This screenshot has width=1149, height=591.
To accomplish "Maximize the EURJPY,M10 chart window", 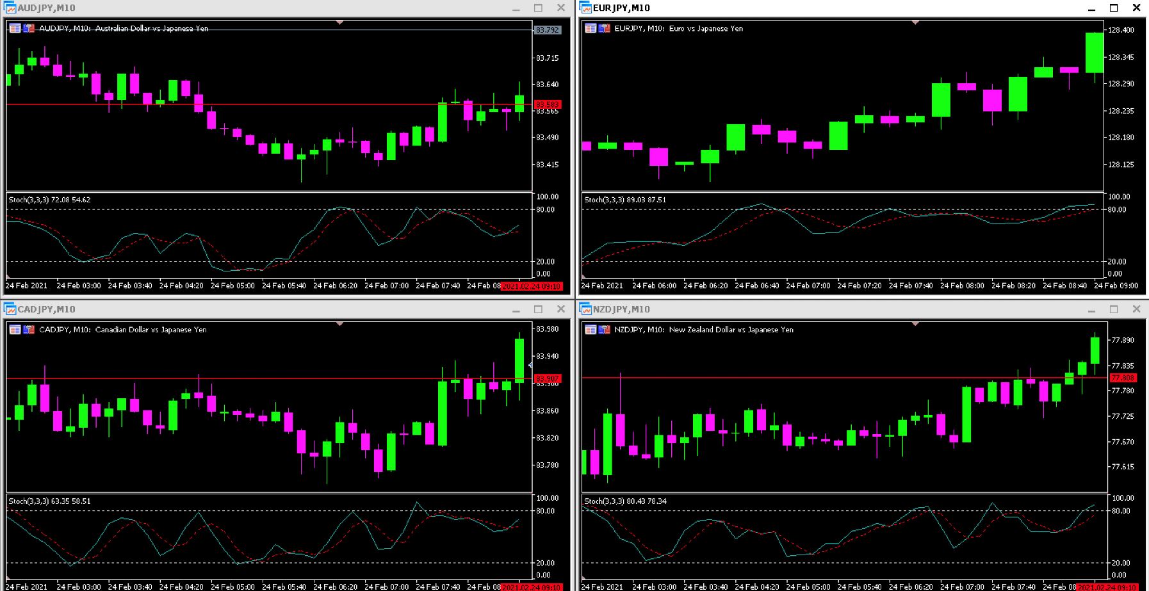I will 1114,8.
